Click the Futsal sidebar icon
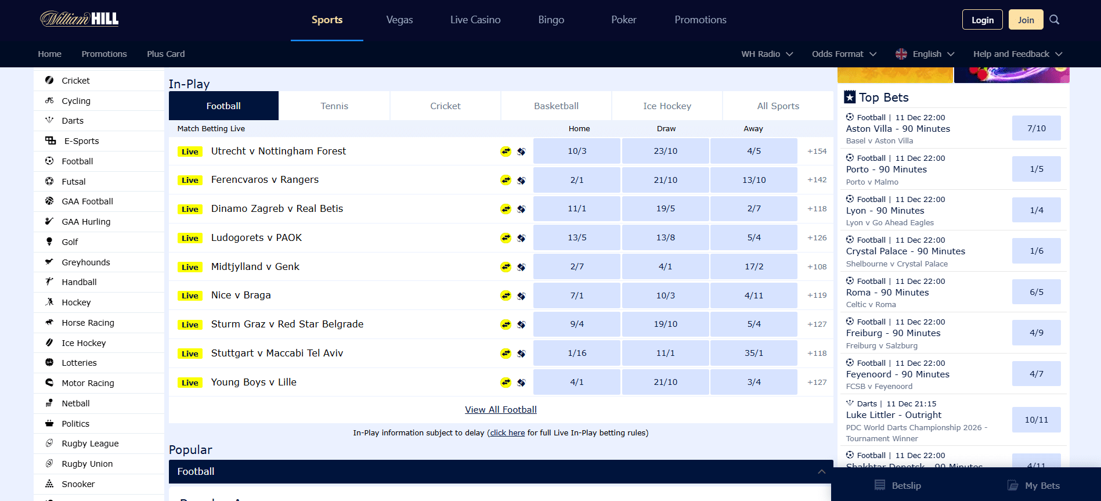Viewport: 1101px width, 501px height. pos(49,181)
